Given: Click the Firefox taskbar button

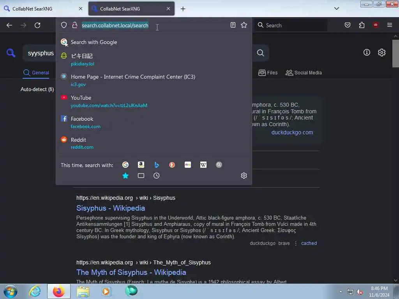Looking at the screenshot, I should pos(59,291).
